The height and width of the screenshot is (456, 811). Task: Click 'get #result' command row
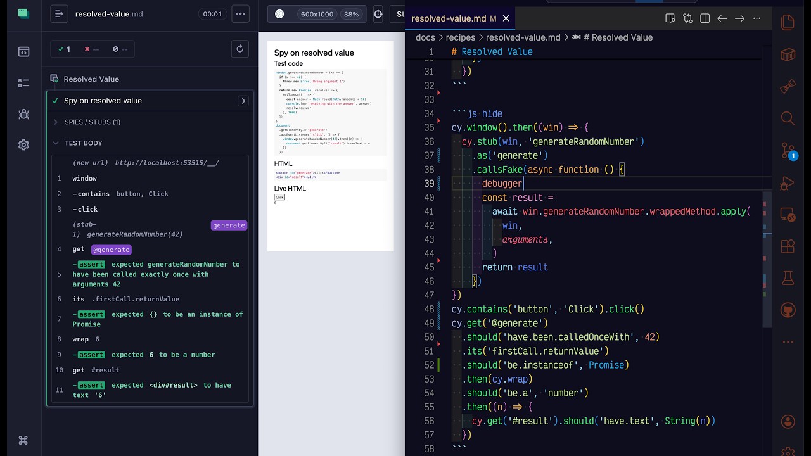(150, 370)
